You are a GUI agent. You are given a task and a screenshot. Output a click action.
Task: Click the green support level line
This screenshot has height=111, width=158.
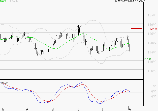(136, 59)
